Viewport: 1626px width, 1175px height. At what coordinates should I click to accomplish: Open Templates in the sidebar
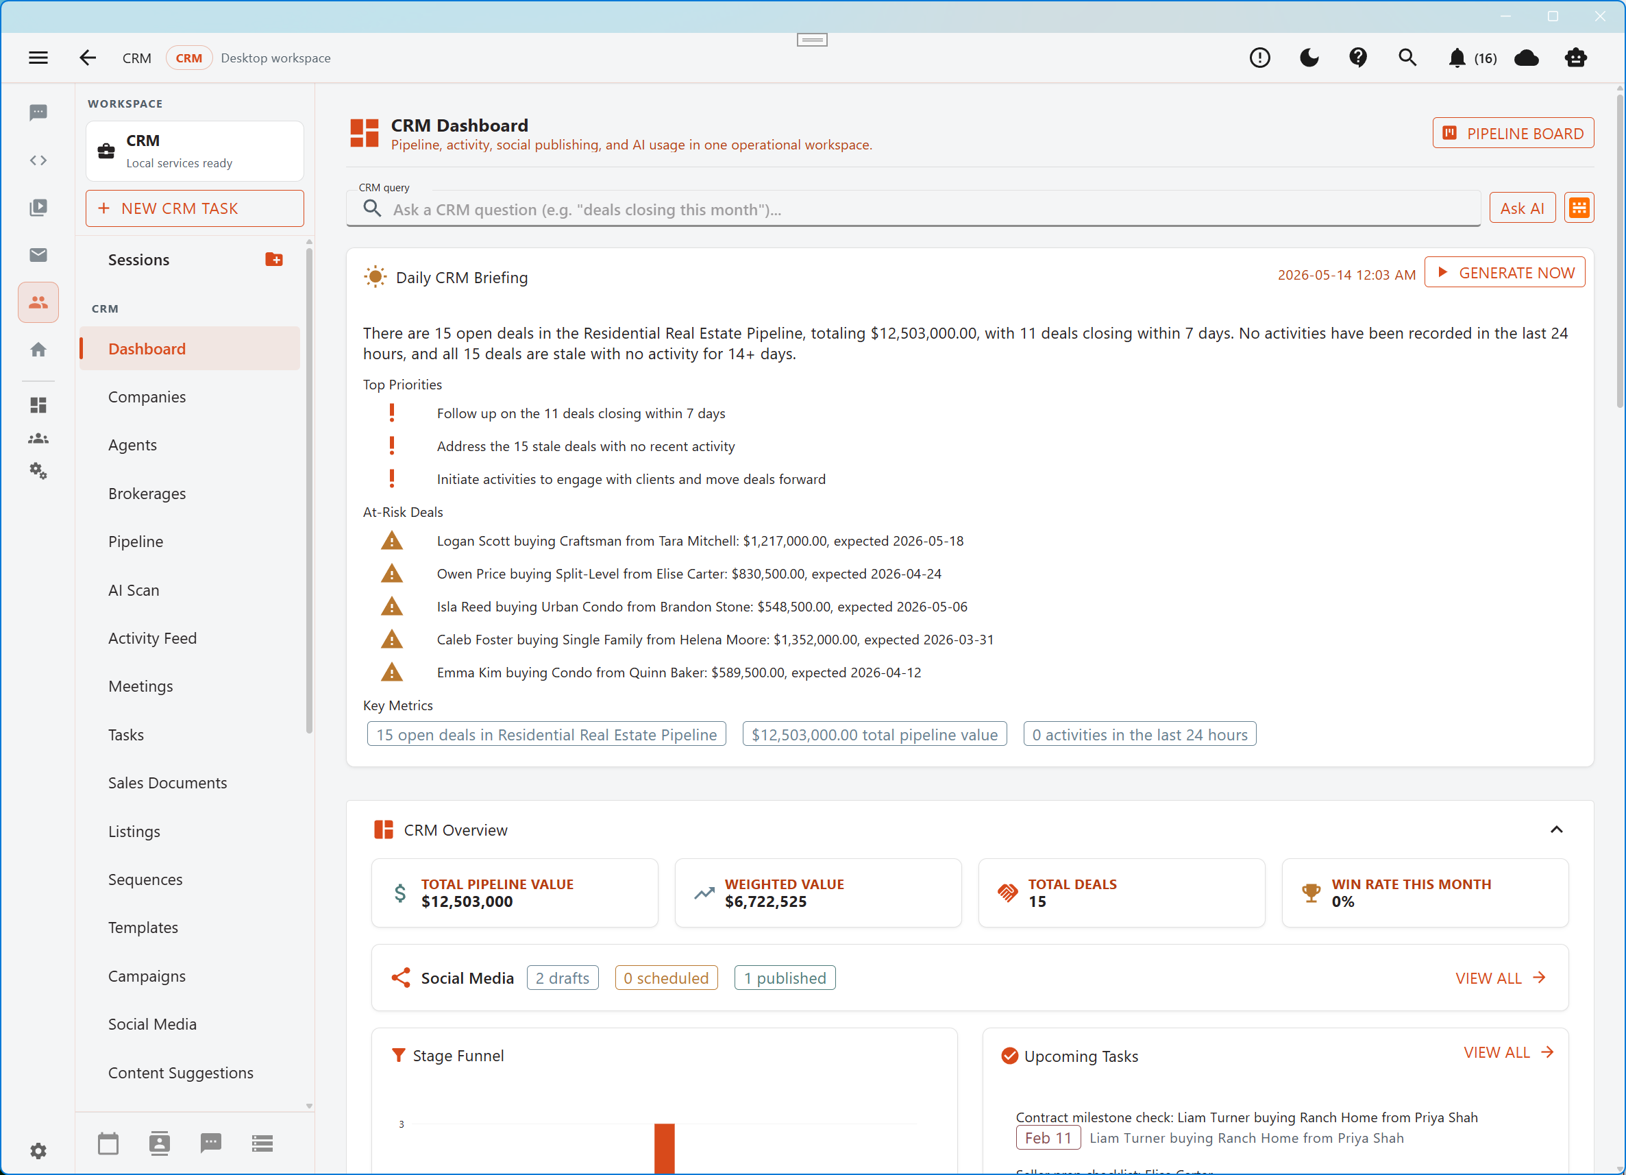point(190,928)
